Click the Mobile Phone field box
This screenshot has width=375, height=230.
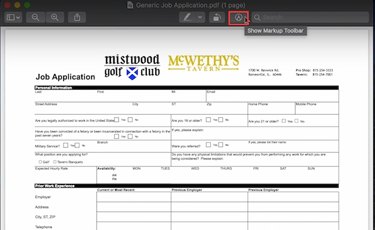tap(317, 108)
